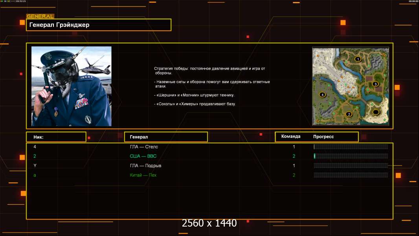The image size is (419, 236).
Task: Click the strategy description text for Granger
Action: 212,86
